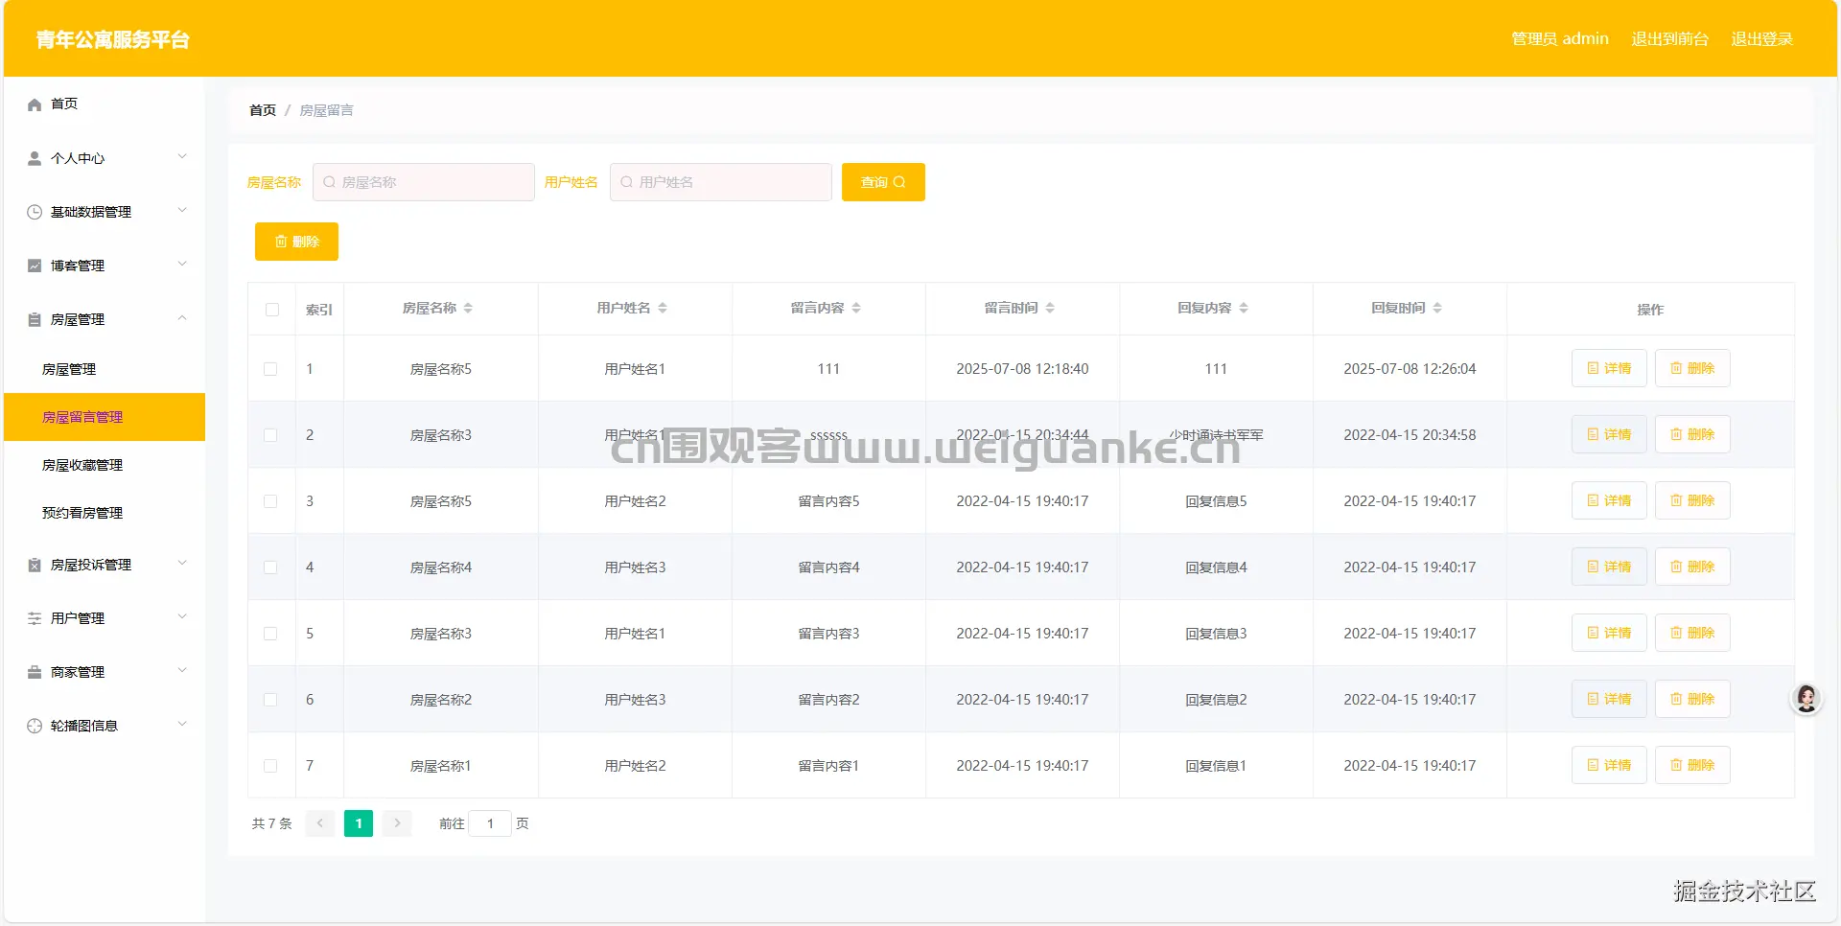Select all rows with header checkbox
1841x926 pixels.
(272, 310)
